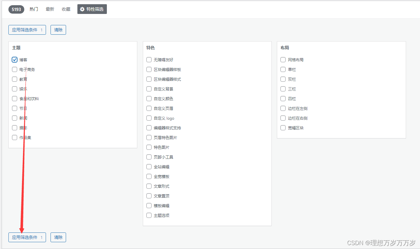
Task: Check the 宽幅区块 checkbox
Action: click(x=283, y=128)
